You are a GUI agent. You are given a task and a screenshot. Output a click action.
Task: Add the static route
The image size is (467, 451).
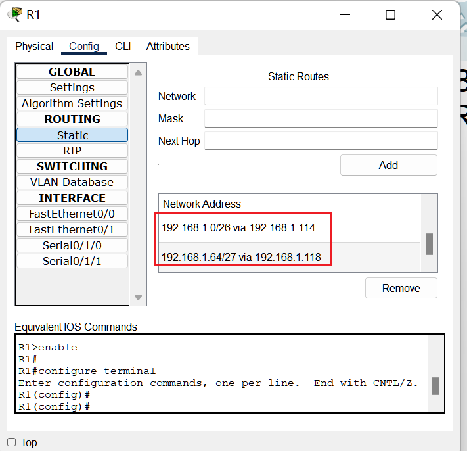coord(389,165)
